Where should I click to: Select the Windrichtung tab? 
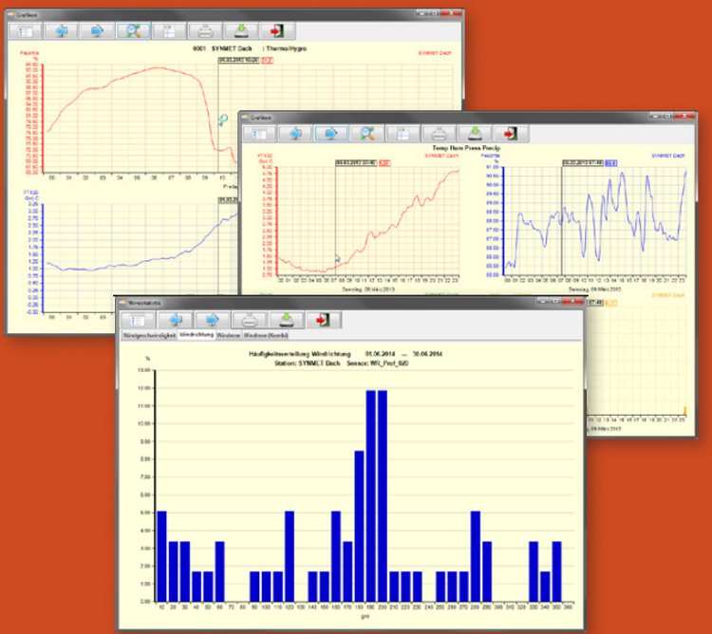tap(196, 335)
